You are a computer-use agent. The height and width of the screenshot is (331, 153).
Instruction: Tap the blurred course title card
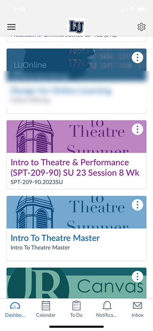76,92
